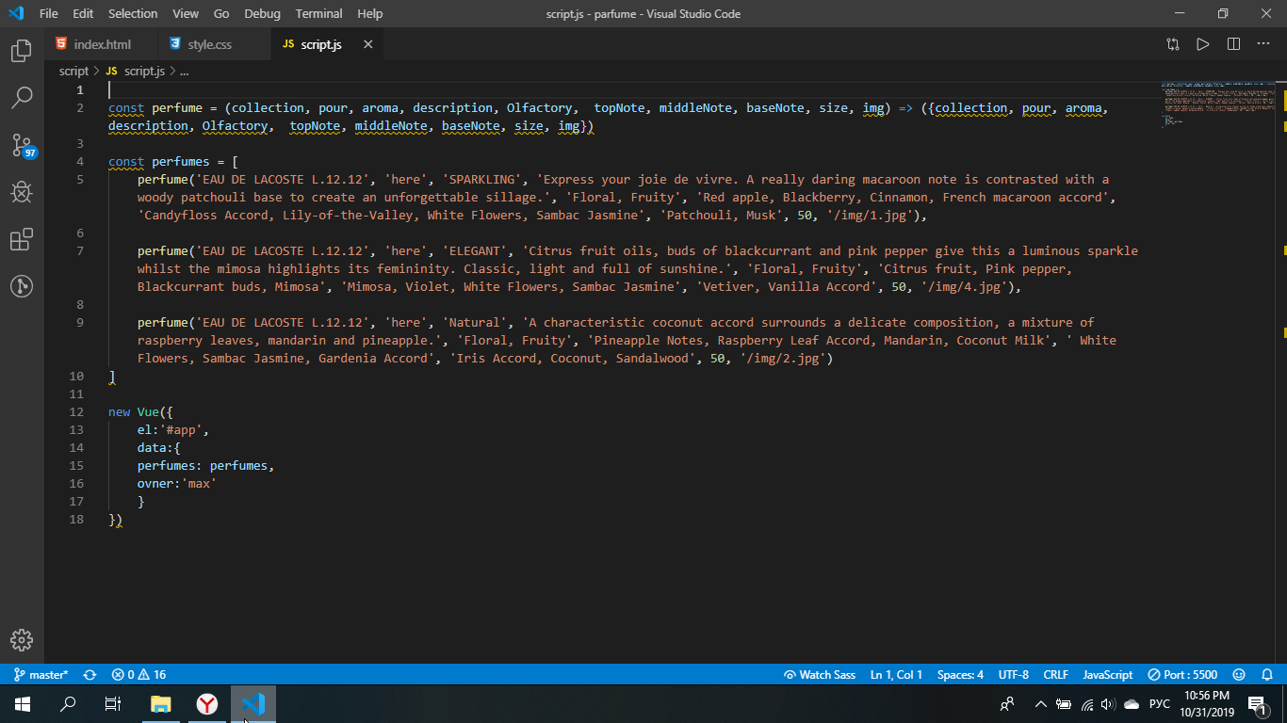Screen dimensions: 1287x723
Task: Open Windows taskbar search
Action: (x=68, y=704)
